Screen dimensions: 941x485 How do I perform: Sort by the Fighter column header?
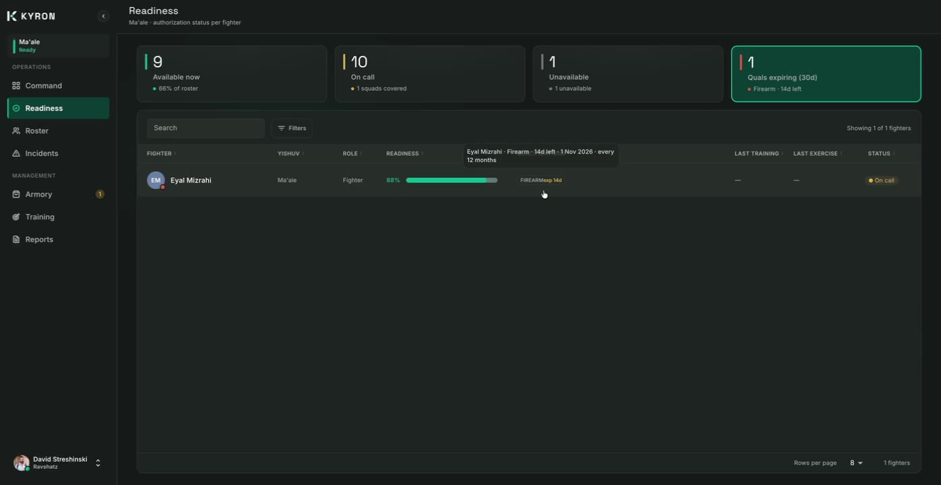[x=162, y=154]
